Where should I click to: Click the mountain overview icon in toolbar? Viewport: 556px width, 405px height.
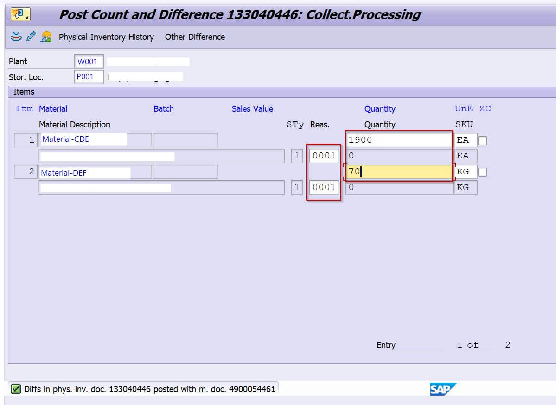pyautogui.click(x=46, y=37)
